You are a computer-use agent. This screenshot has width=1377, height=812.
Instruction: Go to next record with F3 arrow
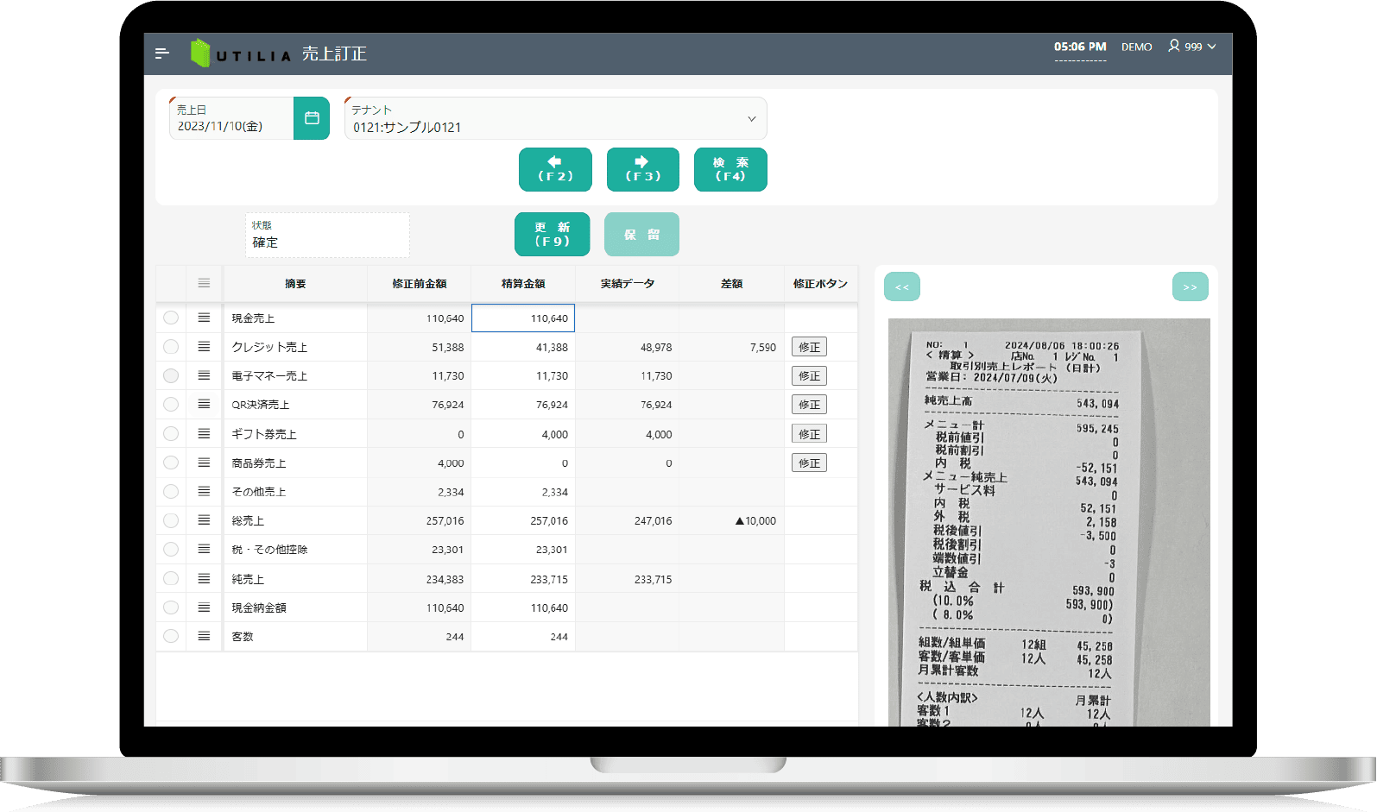pyautogui.click(x=642, y=169)
